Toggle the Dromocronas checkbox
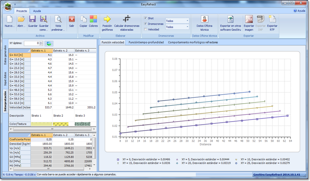Screen dimensions: 310x181 tap(146, 24)
